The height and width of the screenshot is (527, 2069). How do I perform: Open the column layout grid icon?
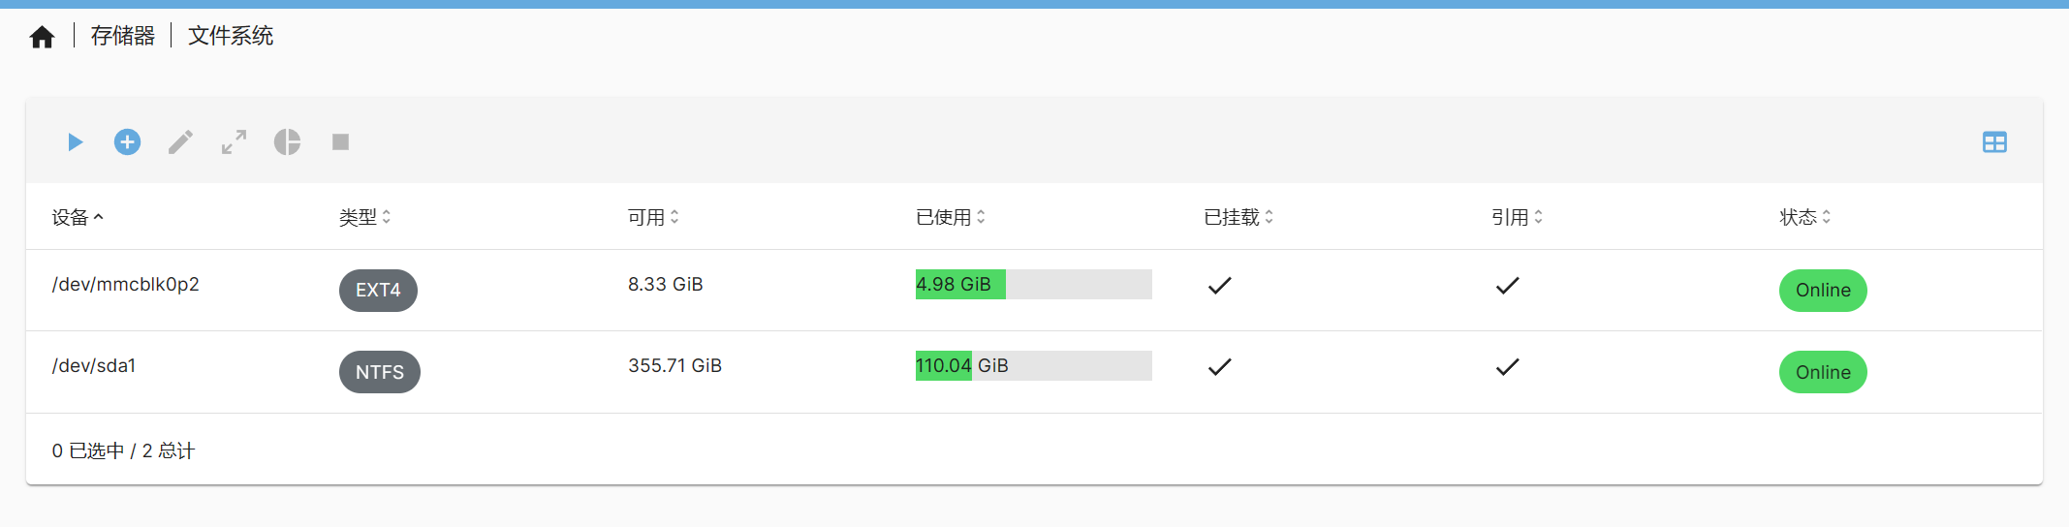coord(1994,142)
